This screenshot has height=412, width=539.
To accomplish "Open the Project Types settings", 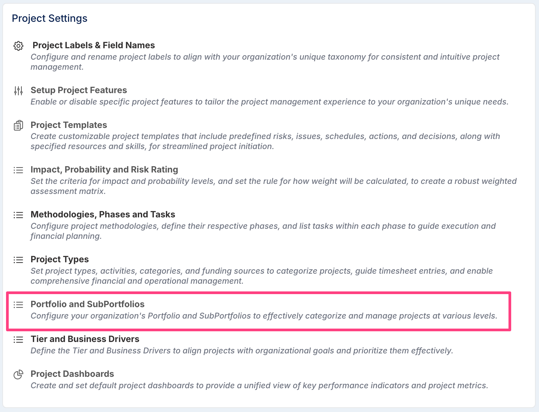I will tap(60, 259).
